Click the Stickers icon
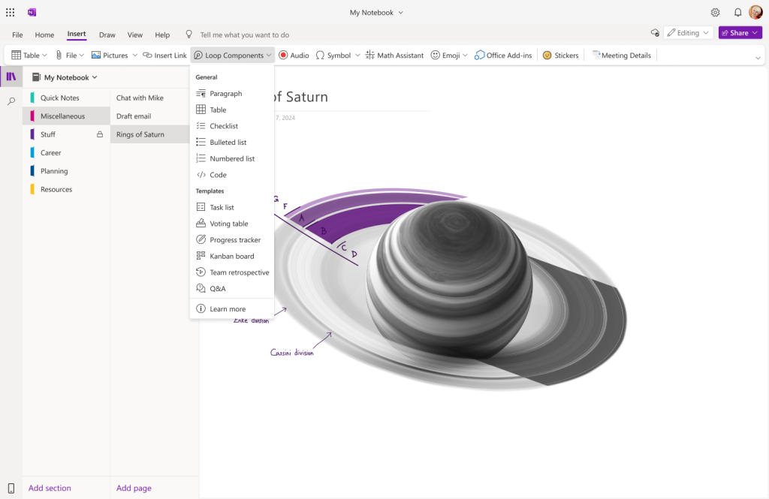 [x=560, y=56]
